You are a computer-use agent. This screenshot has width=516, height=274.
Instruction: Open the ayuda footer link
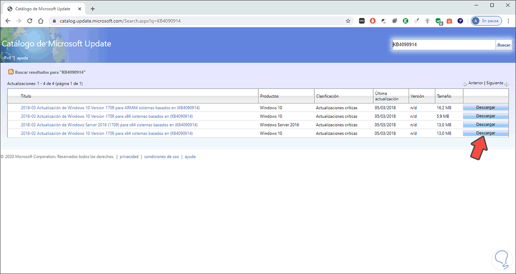click(x=190, y=157)
